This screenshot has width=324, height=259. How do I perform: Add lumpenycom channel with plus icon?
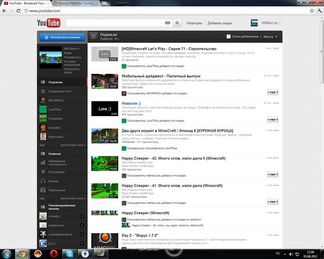point(82,225)
